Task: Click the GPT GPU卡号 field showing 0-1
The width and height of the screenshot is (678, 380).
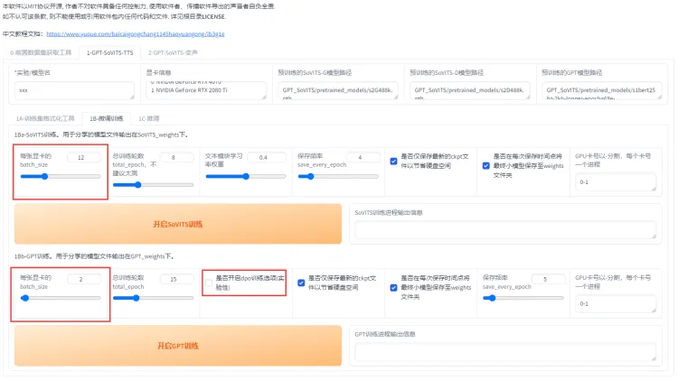Action: click(x=616, y=303)
